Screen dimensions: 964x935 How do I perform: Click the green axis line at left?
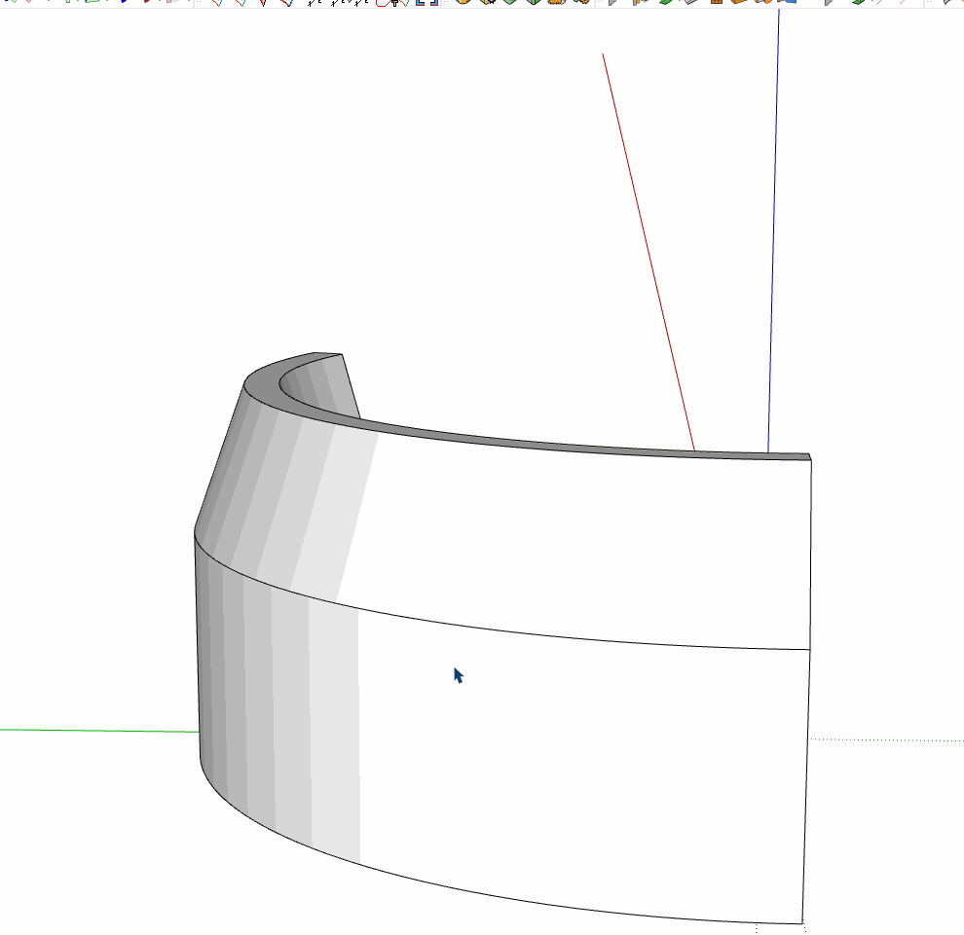click(x=97, y=730)
